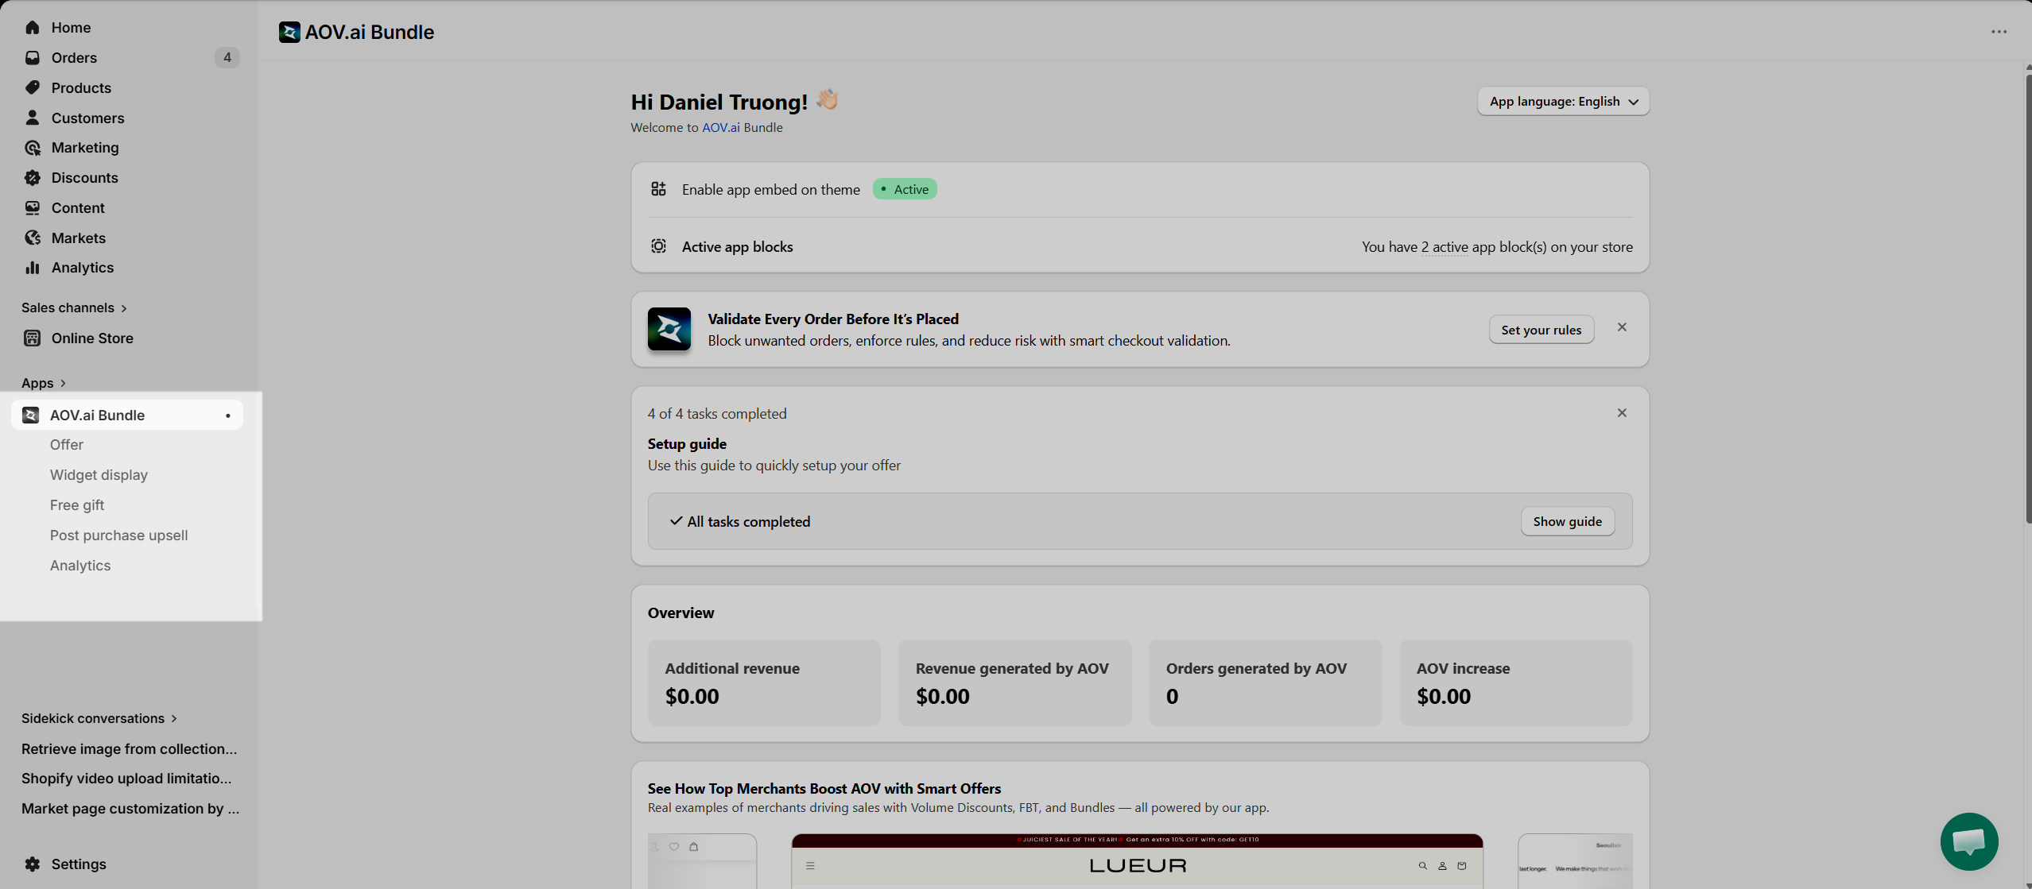
Task: Expand the Apps section chevron
Action: click(x=63, y=383)
